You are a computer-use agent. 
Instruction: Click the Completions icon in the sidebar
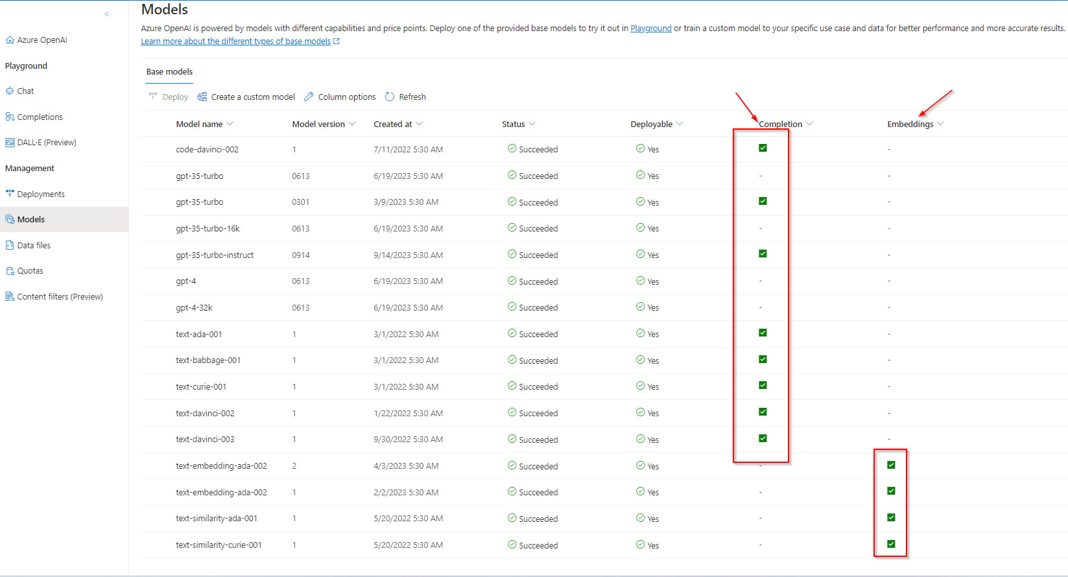click(x=10, y=117)
